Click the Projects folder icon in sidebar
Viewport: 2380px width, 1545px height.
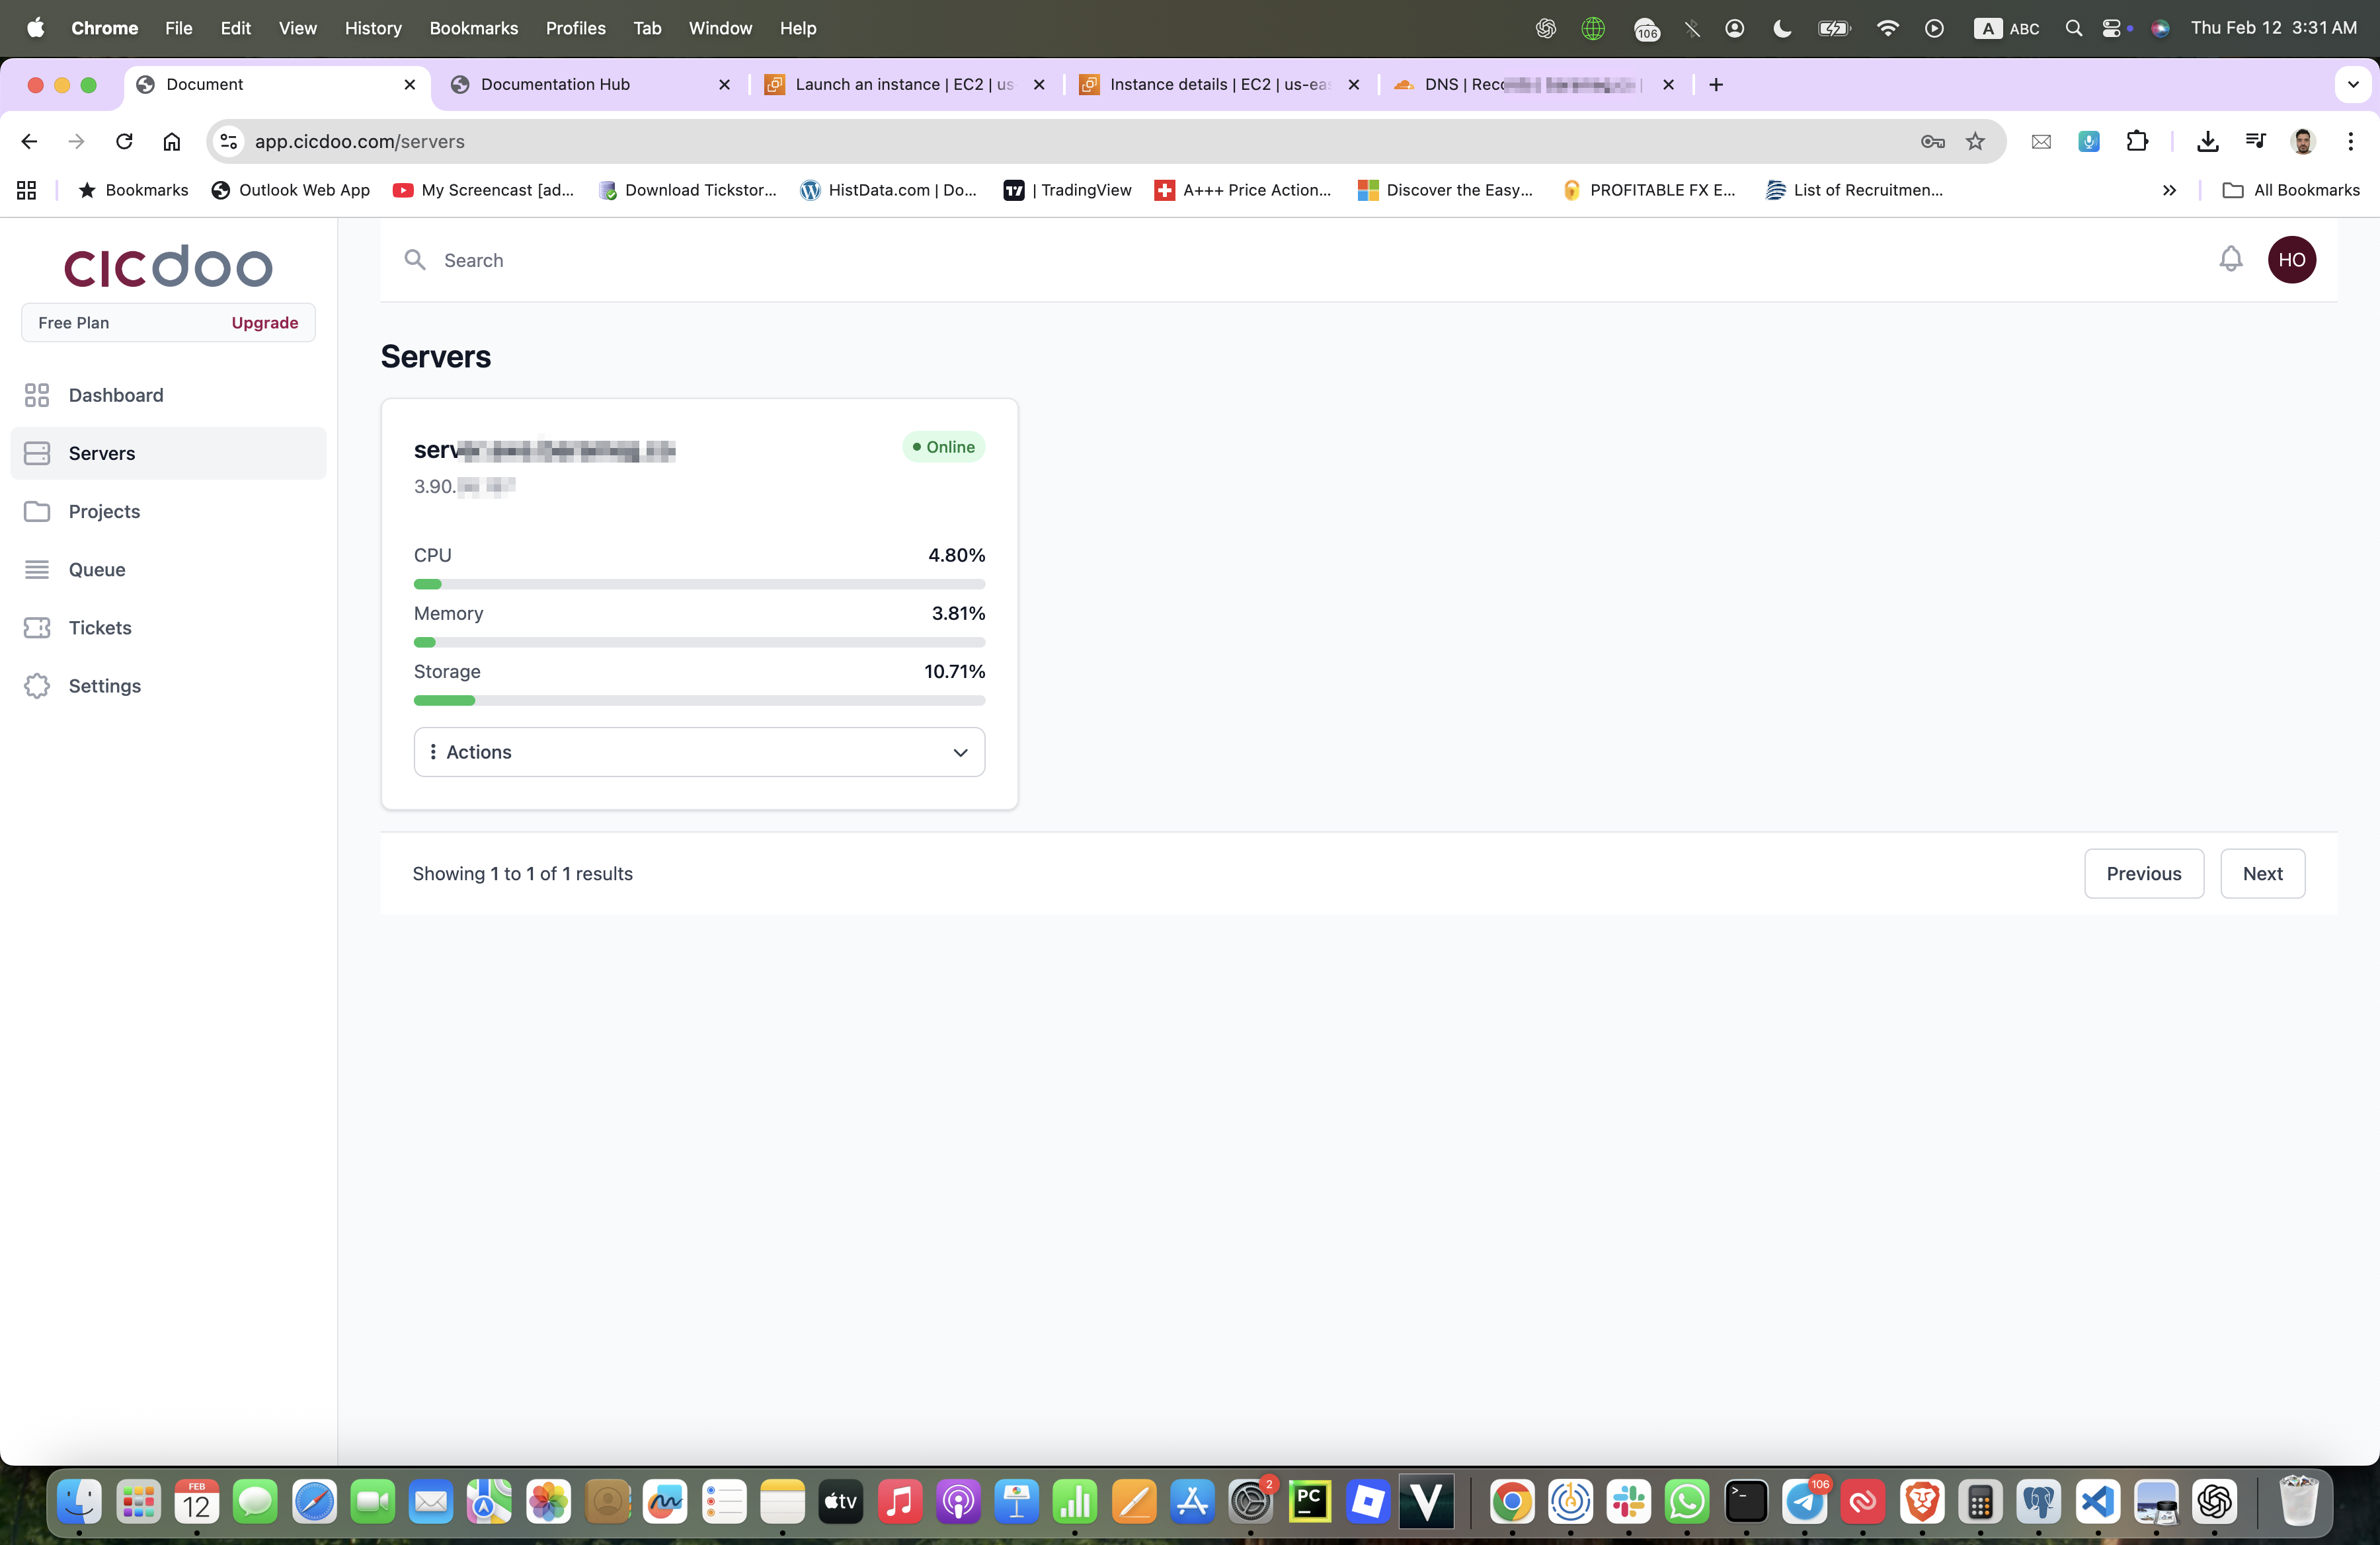37,511
